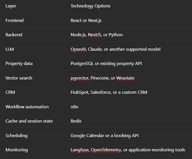Click the 'React or Next.js' cell
This screenshot has height=159, width=192.
click(86, 21)
